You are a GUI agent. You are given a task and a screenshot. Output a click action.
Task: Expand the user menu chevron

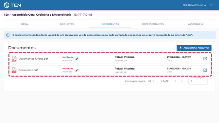(211, 5)
